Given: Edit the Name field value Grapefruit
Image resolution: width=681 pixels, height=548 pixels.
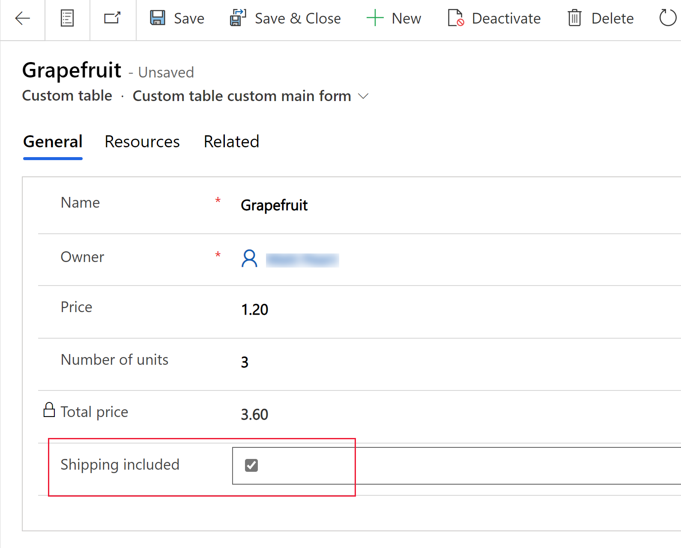Looking at the screenshot, I should click(274, 205).
